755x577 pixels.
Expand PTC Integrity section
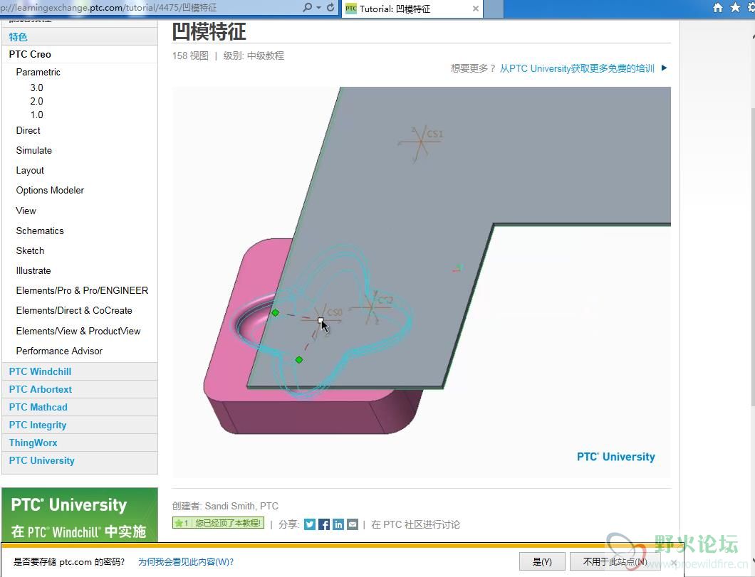[80, 425]
